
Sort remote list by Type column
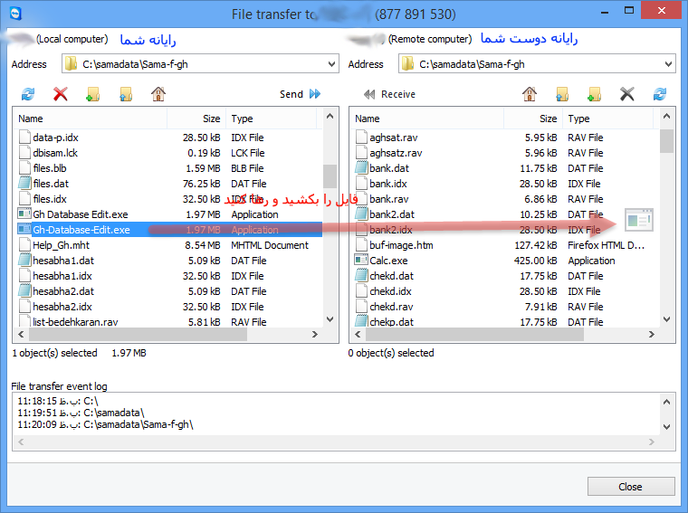pos(607,119)
